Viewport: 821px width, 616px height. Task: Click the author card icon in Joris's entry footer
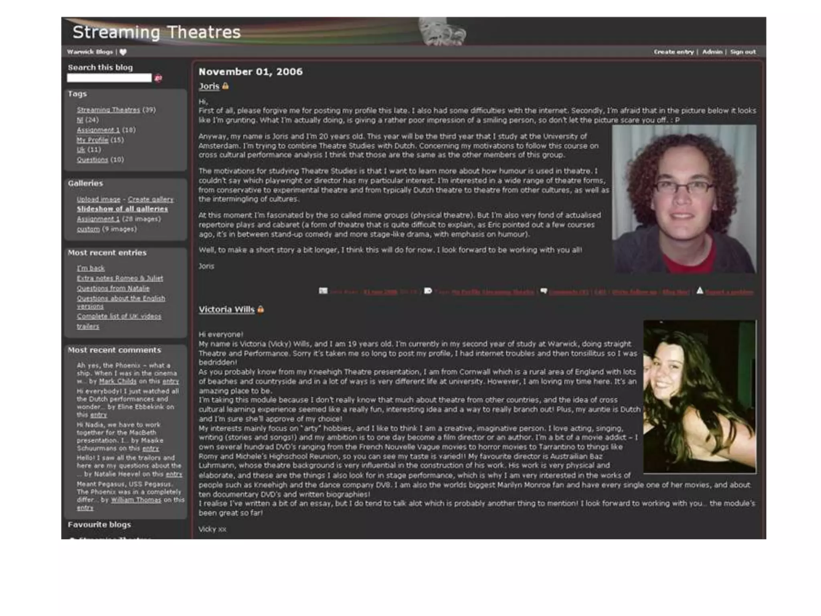(x=323, y=291)
